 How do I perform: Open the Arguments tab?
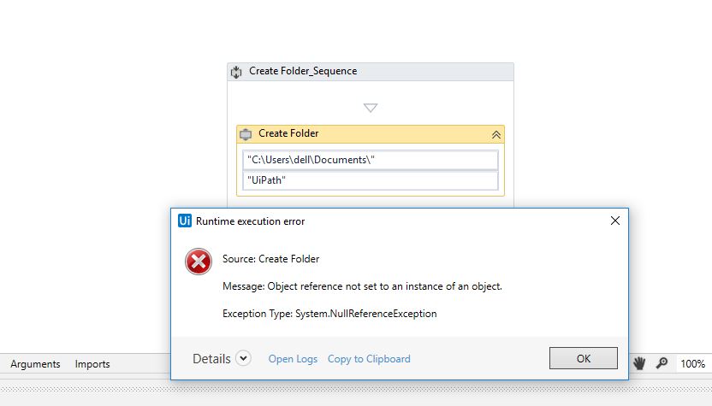pos(35,363)
